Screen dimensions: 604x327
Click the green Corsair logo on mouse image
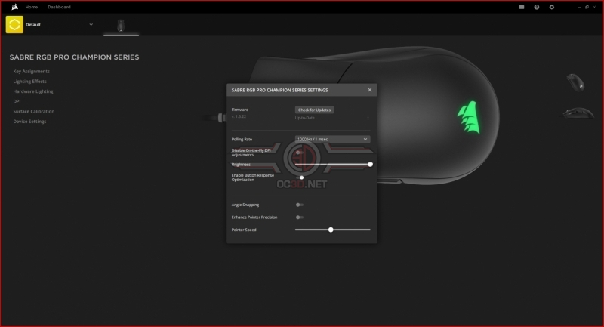point(469,117)
